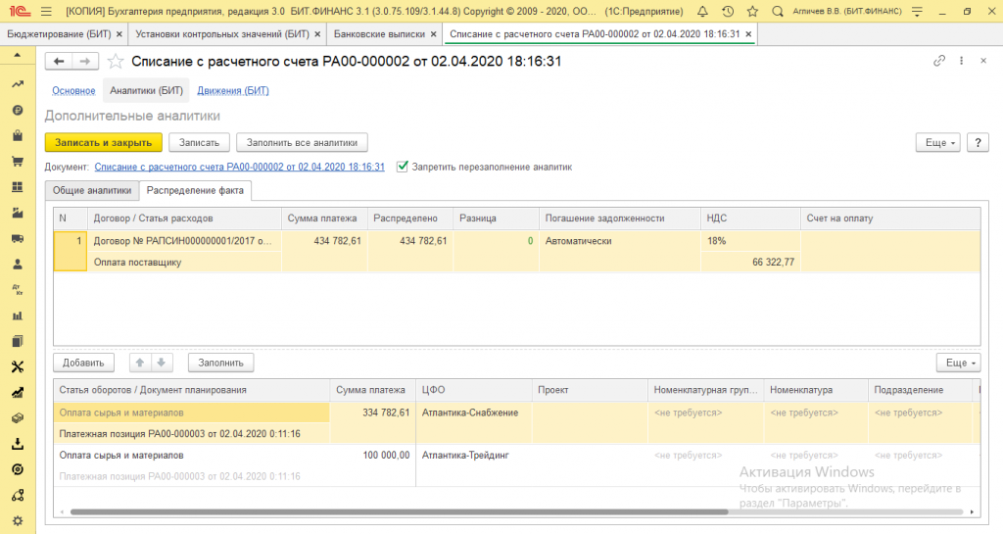Mark document as favorite with star

pyautogui.click(x=117, y=61)
